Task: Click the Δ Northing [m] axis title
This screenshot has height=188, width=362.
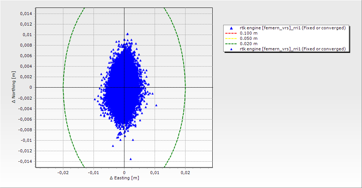Action: [14, 88]
